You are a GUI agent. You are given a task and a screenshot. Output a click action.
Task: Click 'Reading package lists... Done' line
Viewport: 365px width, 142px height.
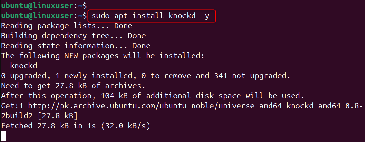[x=67, y=26]
